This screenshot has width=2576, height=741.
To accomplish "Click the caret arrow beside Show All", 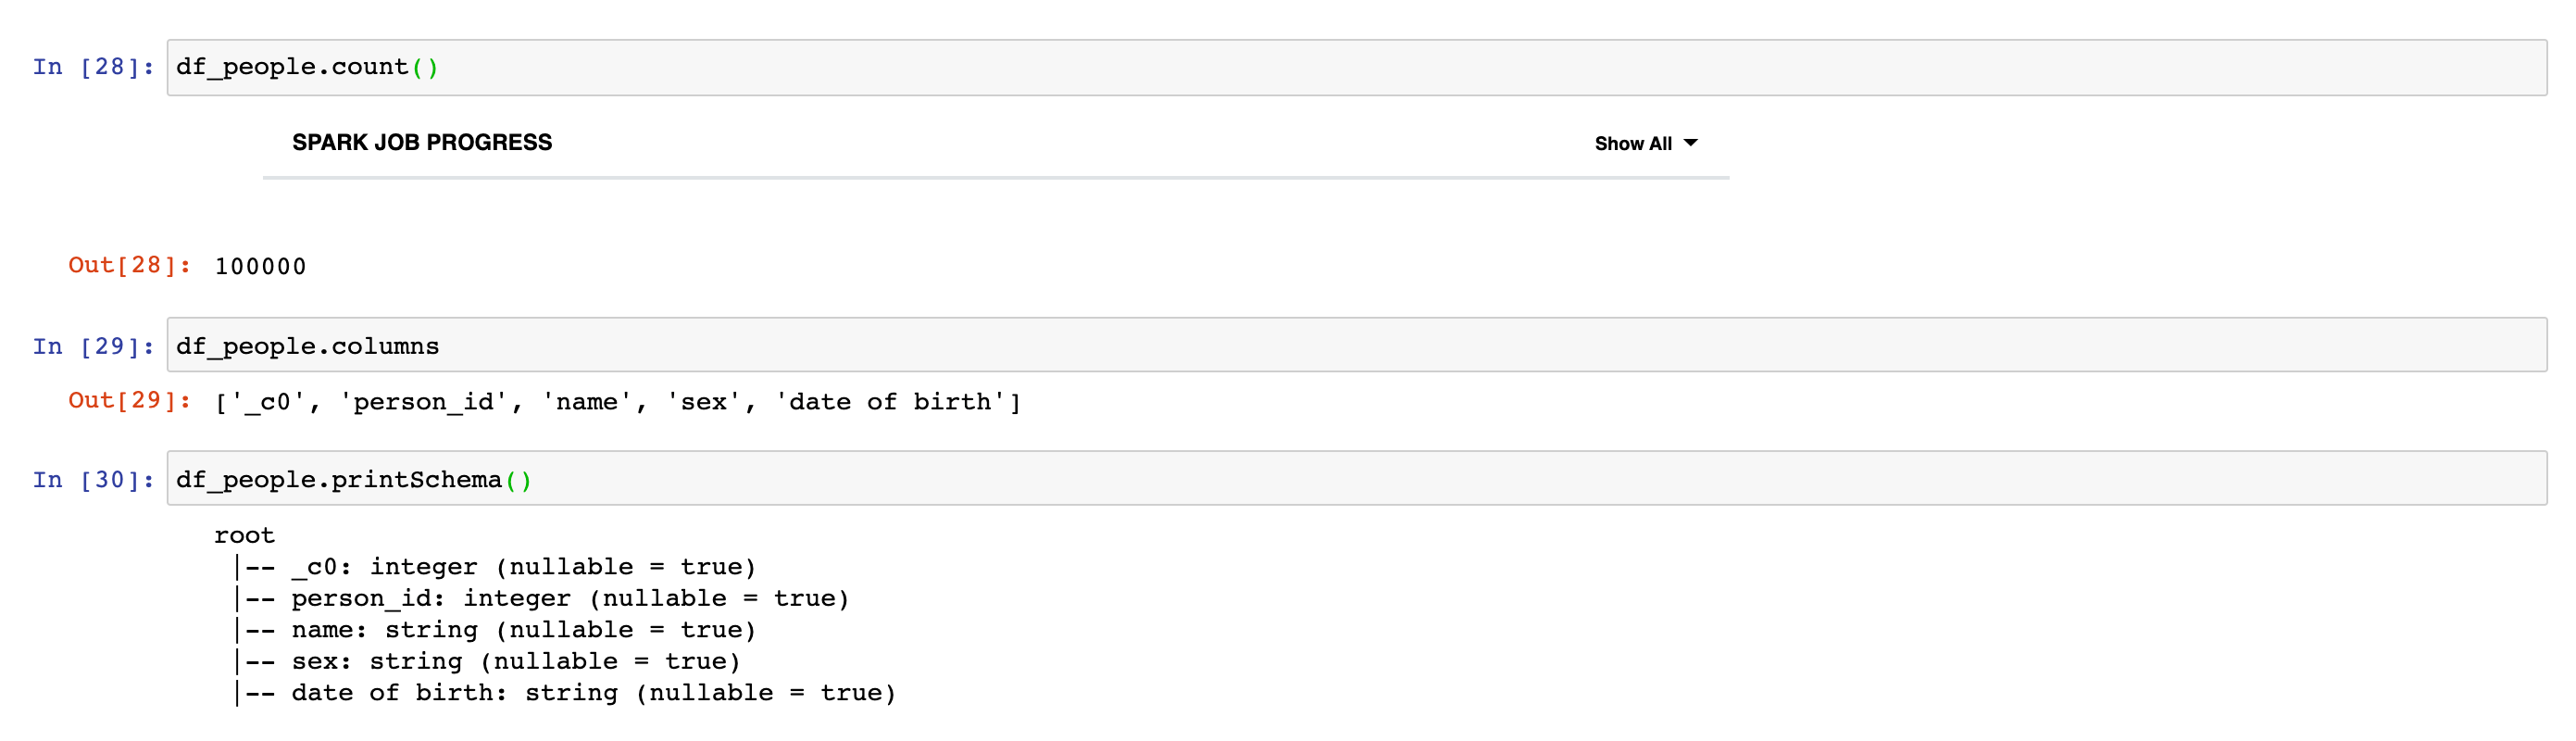I will [x=1691, y=143].
